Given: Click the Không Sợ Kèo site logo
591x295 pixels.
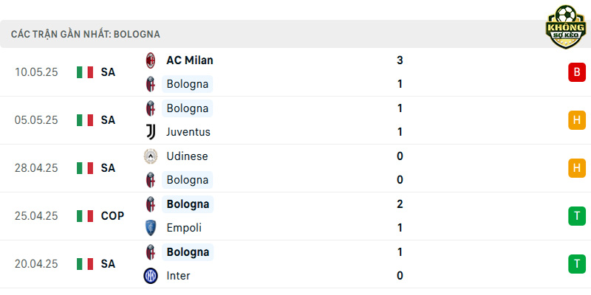Looking at the screenshot, I should pos(566,27).
